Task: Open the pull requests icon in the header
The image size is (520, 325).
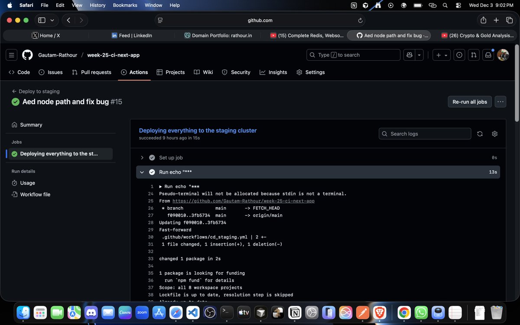Action: pos(473,55)
